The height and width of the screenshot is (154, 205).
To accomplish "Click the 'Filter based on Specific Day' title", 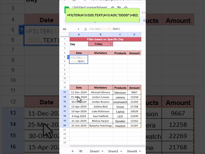I will 105,39.
